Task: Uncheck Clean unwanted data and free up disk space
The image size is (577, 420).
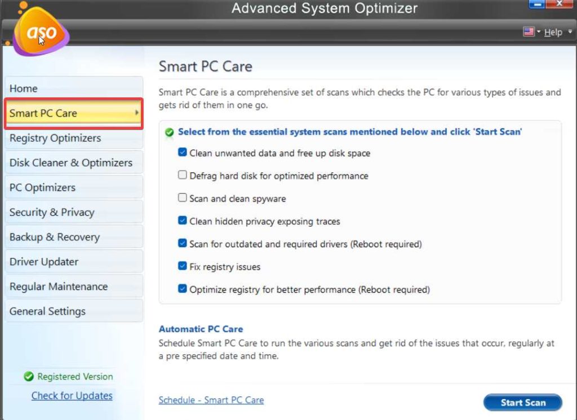Action: (x=182, y=152)
